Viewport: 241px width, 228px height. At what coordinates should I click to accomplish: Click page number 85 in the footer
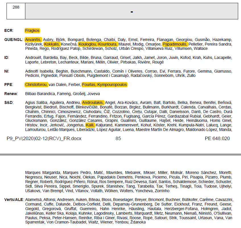pos(118,139)
